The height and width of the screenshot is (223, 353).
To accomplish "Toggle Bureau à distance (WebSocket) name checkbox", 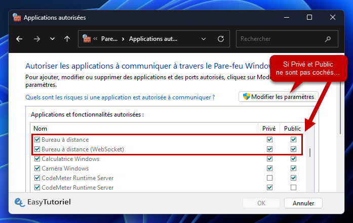I will pos(37,149).
